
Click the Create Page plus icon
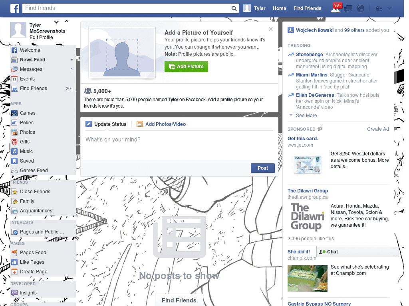click(14, 272)
